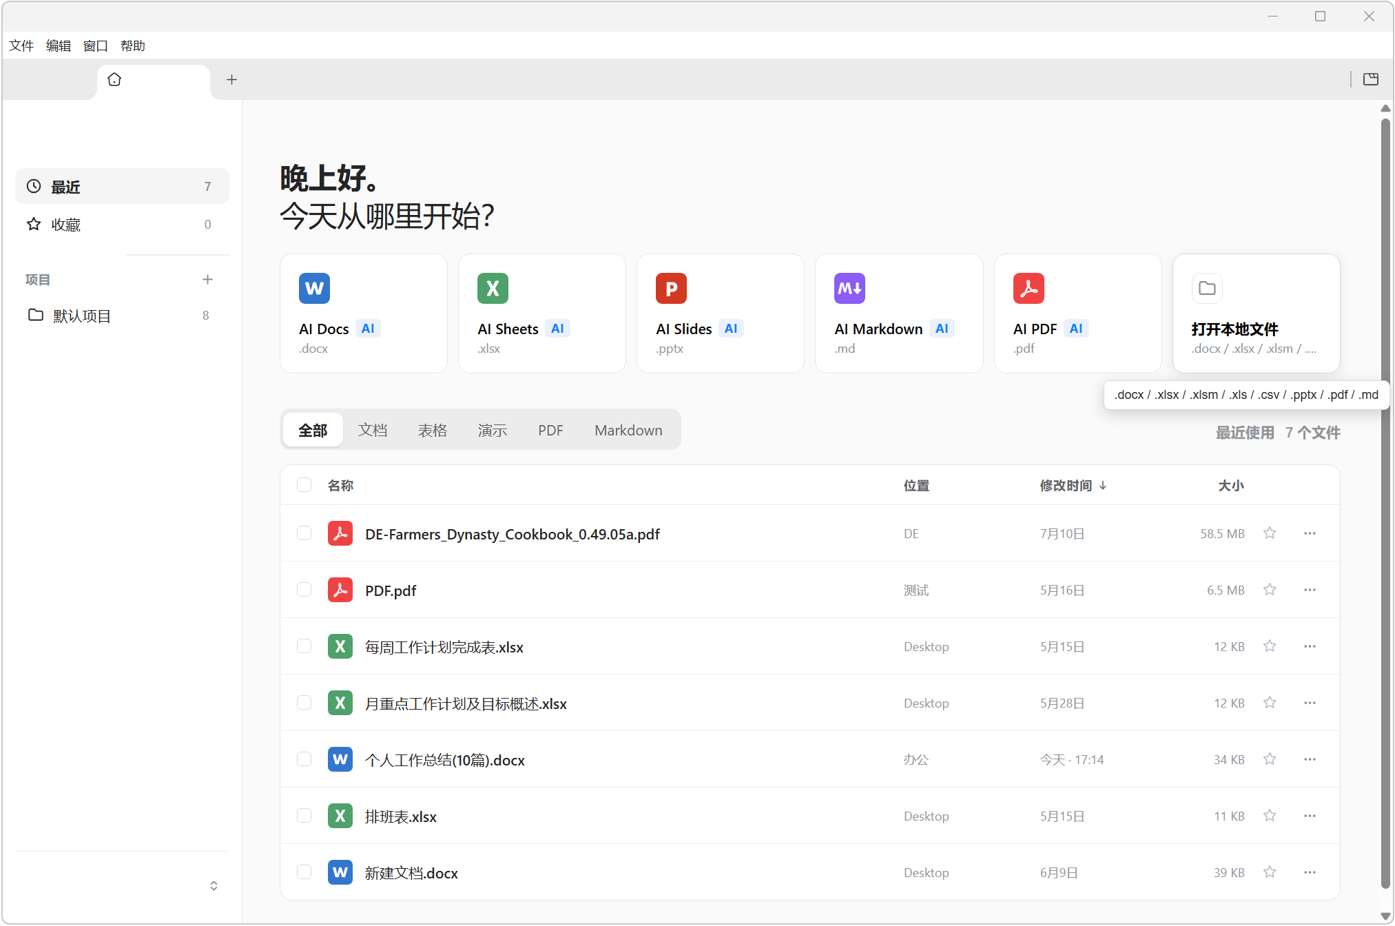Open more options for DE-Farmers_Dynasty_Cookbook pdf
1395x926 pixels.
(x=1310, y=533)
